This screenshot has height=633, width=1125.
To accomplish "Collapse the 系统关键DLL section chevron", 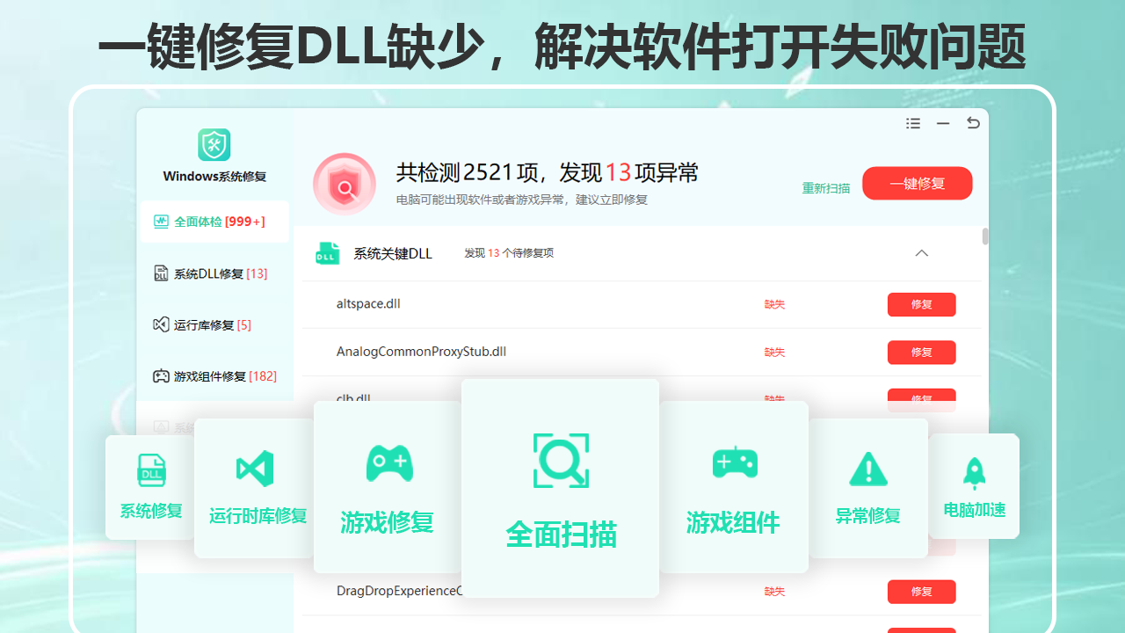I will 921,253.
